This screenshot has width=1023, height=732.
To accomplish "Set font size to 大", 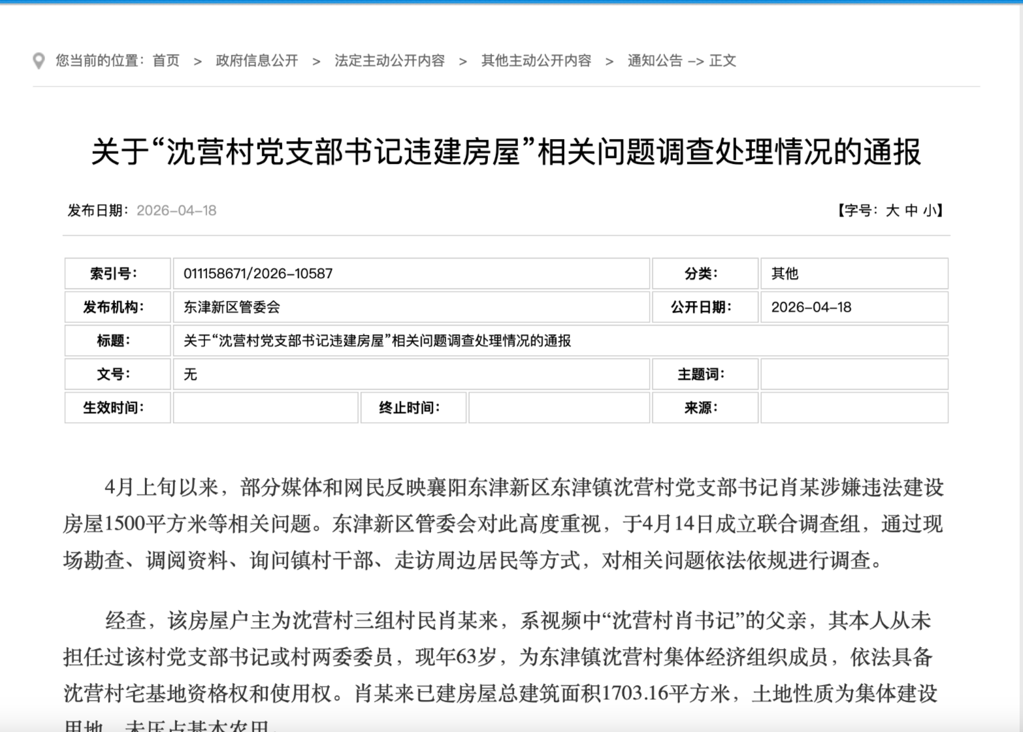I will pyautogui.click(x=892, y=210).
